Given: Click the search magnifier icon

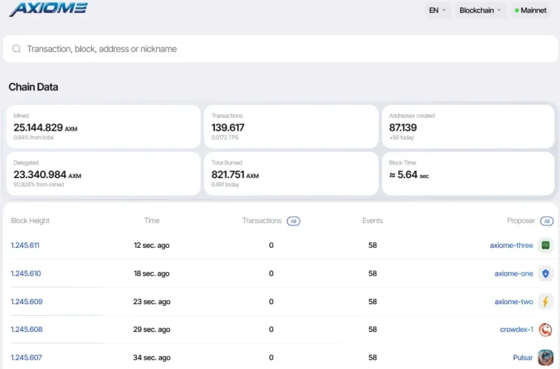Looking at the screenshot, I should [x=17, y=49].
